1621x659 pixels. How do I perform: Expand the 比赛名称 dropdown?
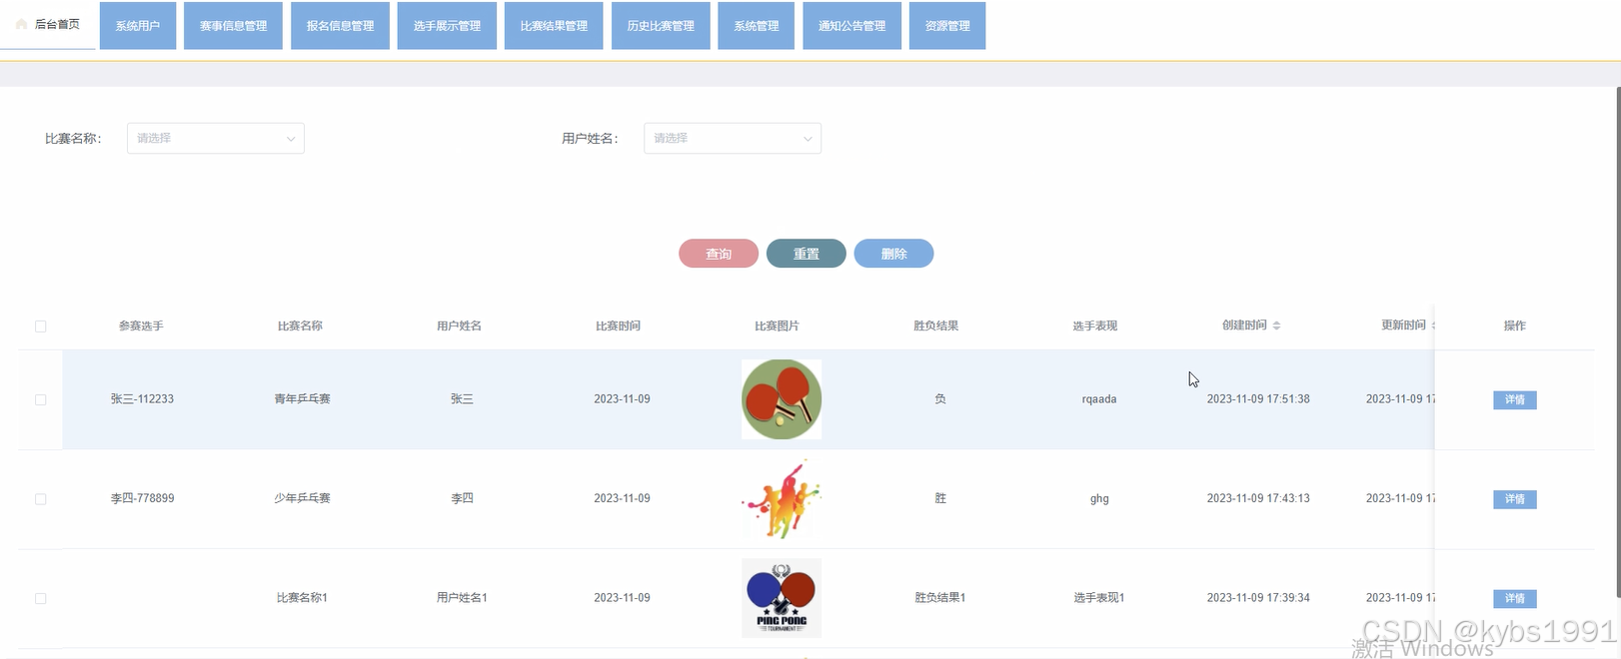(x=216, y=138)
